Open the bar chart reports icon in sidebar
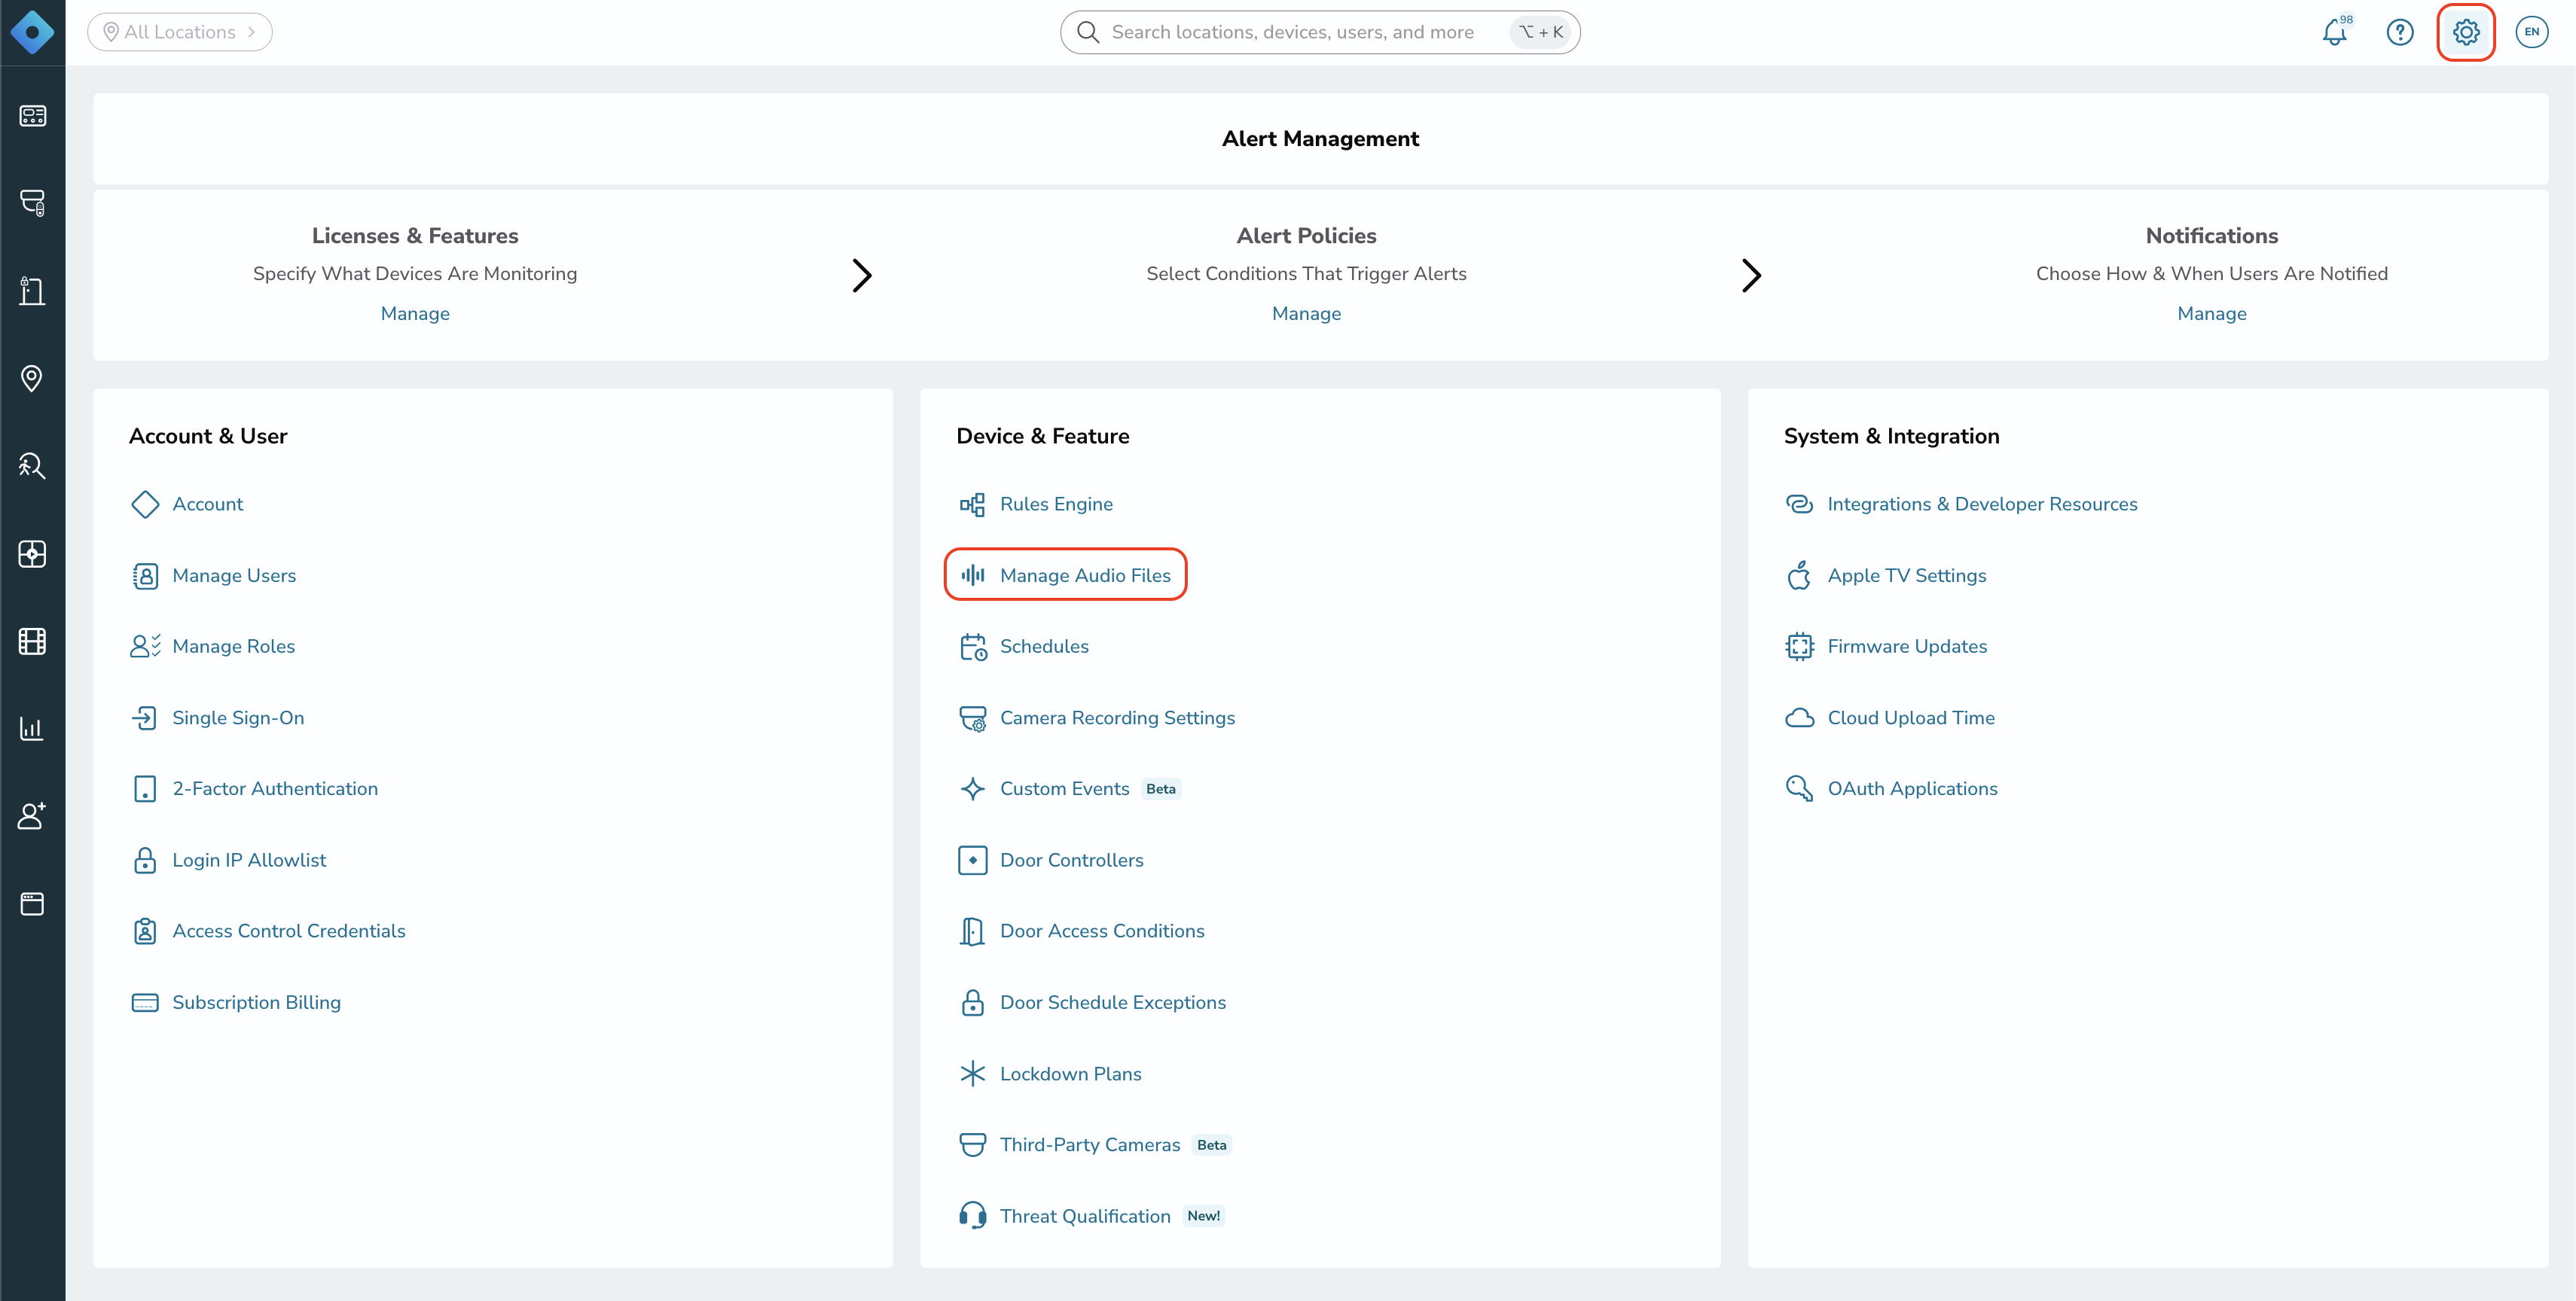2576x1301 pixels. [32, 729]
